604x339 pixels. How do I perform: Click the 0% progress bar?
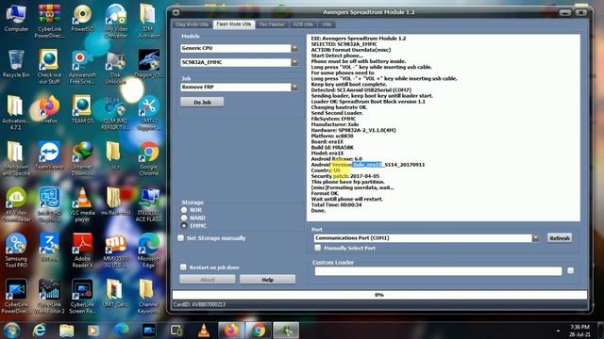[379, 295]
